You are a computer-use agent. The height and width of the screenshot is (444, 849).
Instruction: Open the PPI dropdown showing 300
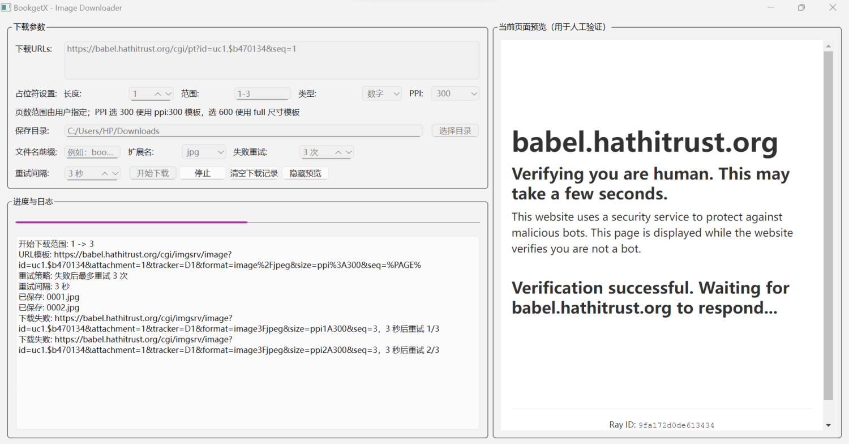[x=455, y=93]
